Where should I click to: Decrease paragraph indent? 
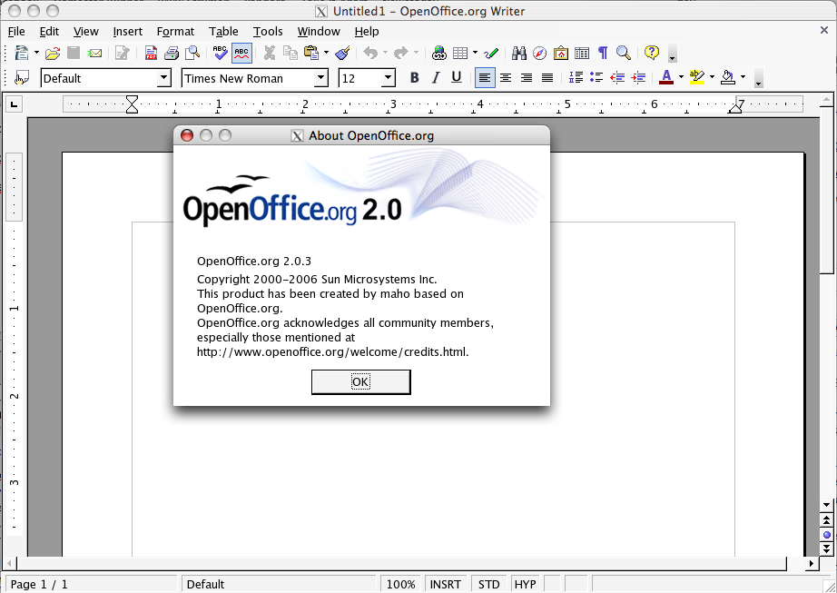(x=617, y=78)
